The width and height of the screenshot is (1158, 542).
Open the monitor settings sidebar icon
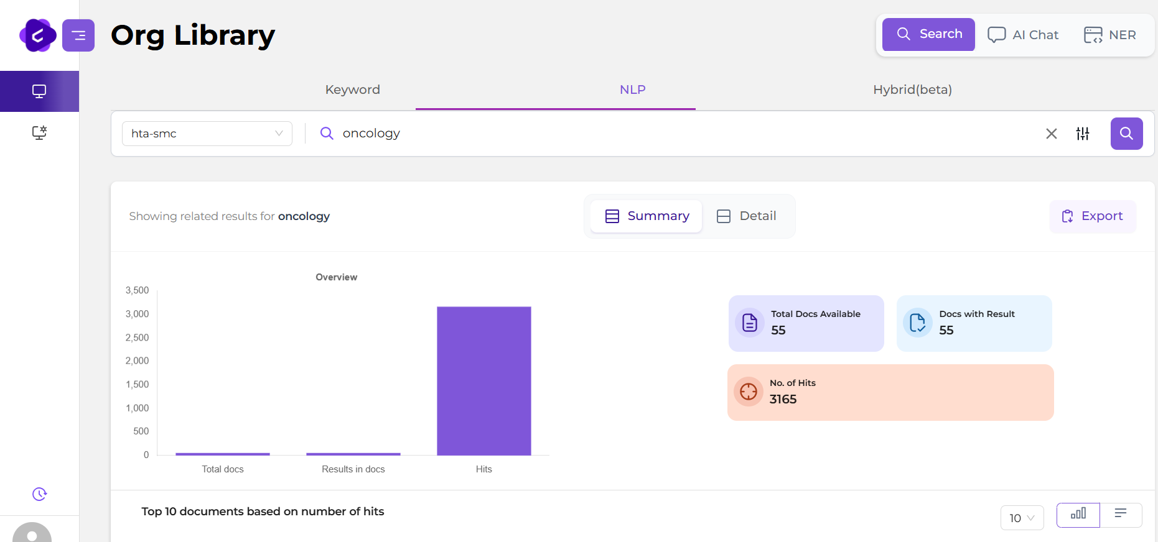[x=39, y=132]
